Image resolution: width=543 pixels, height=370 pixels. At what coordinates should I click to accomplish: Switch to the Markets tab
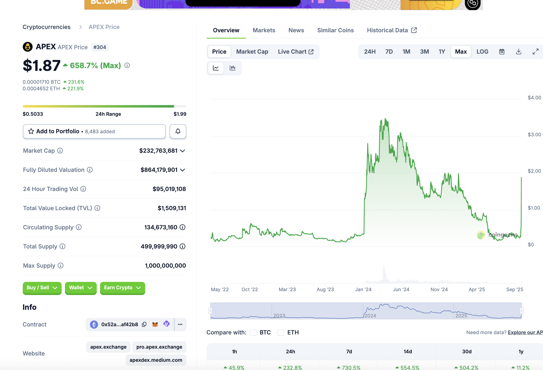click(x=264, y=30)
